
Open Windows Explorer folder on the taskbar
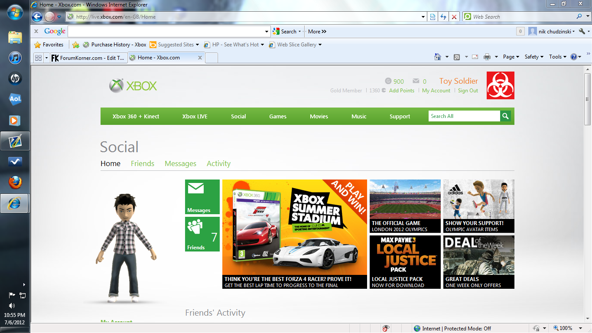coord(15,37)
